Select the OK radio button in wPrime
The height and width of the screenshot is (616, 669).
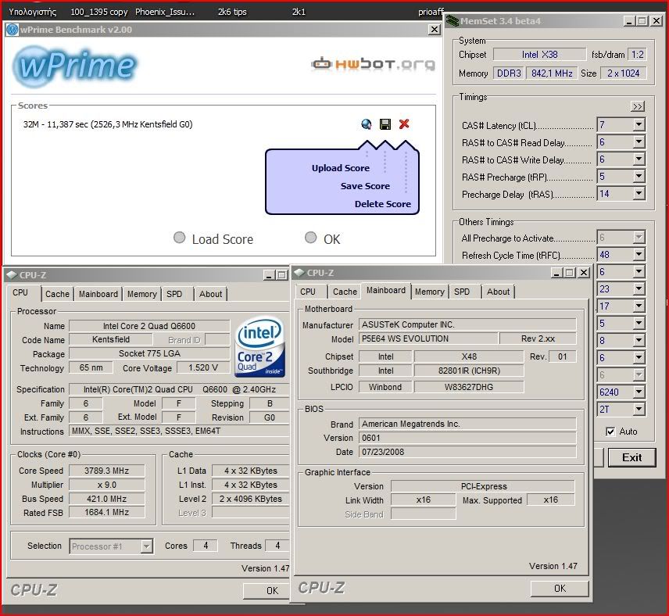[x=311, y=238]
